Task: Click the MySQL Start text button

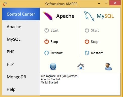Action: pyautogui.click(x=95, y=30)
